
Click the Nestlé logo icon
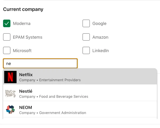[10, 94]
